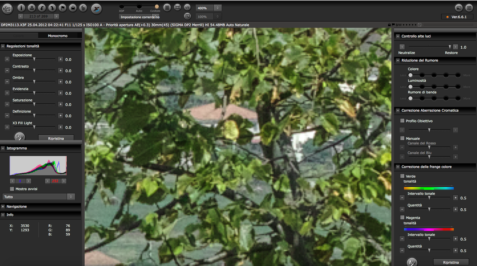Click the JPEG/TIFF save image icon
This screenshot has width=477, height=266.
(x=7, y=8)
